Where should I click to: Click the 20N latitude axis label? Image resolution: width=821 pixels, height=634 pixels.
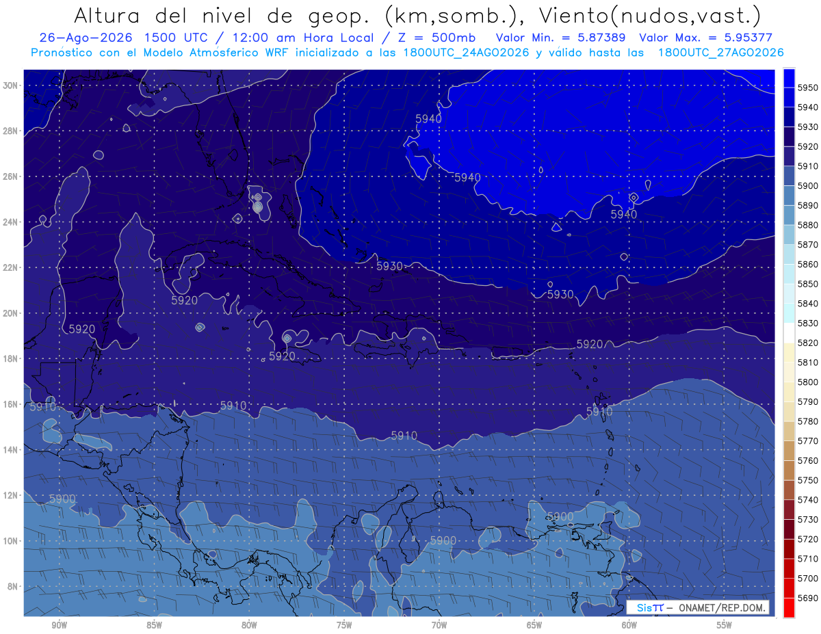coord(10,313)
